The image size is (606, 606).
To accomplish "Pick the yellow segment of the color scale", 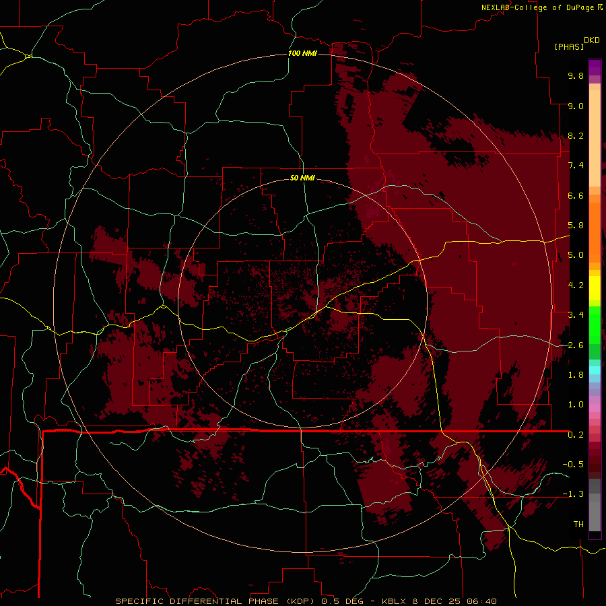I will coord(595,288).
